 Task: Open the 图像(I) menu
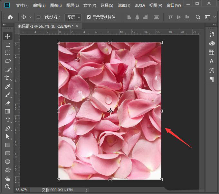point(56,5)
